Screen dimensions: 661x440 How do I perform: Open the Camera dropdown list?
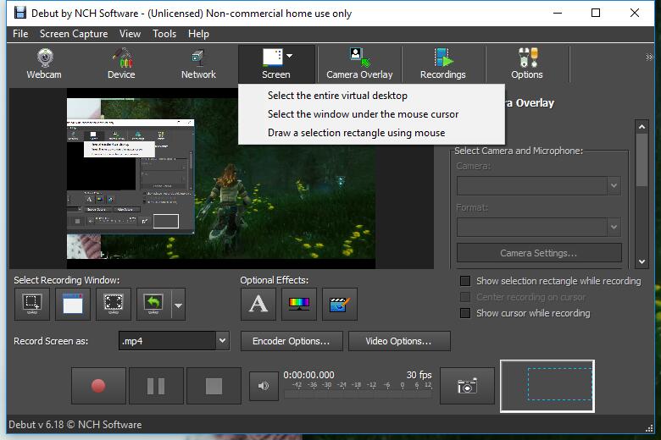[614, 185]
